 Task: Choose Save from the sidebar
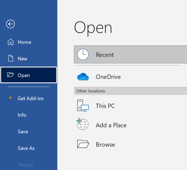tap(23, 132)
